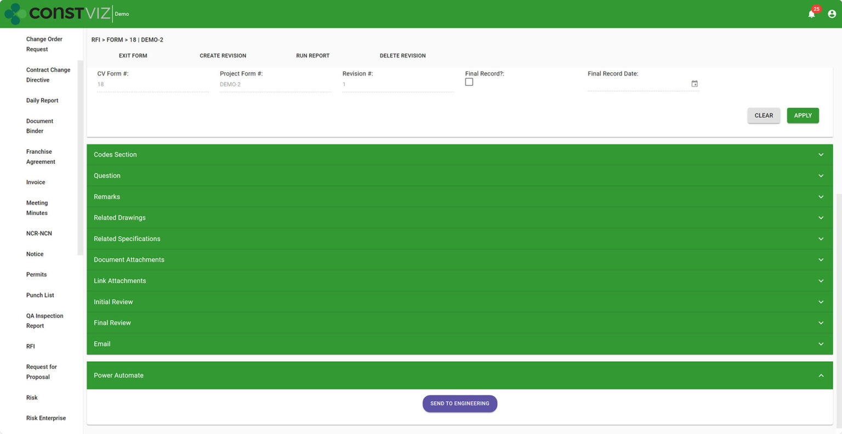
Task: Click CREATE REVISION
Action: (223, 55)
